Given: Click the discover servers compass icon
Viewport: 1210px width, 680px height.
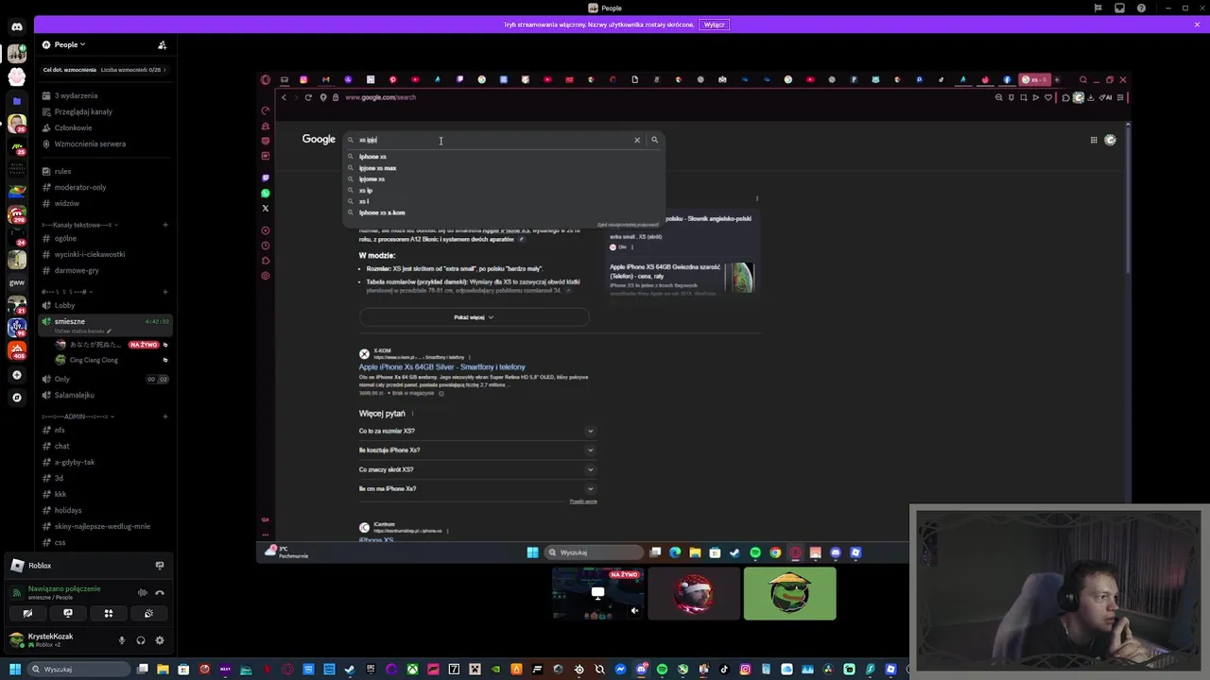Looking at the screenshot, I should (17, 398).
